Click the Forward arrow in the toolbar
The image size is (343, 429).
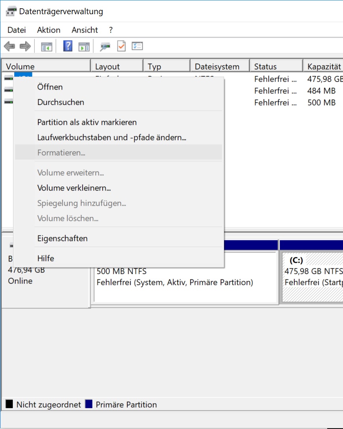click(25, 47)
